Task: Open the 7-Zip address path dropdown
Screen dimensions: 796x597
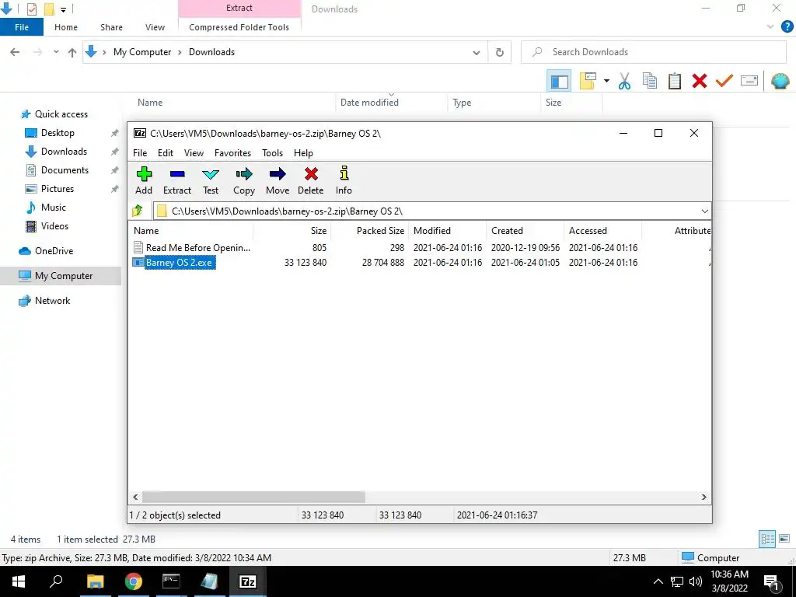Action: click(704, 211)
